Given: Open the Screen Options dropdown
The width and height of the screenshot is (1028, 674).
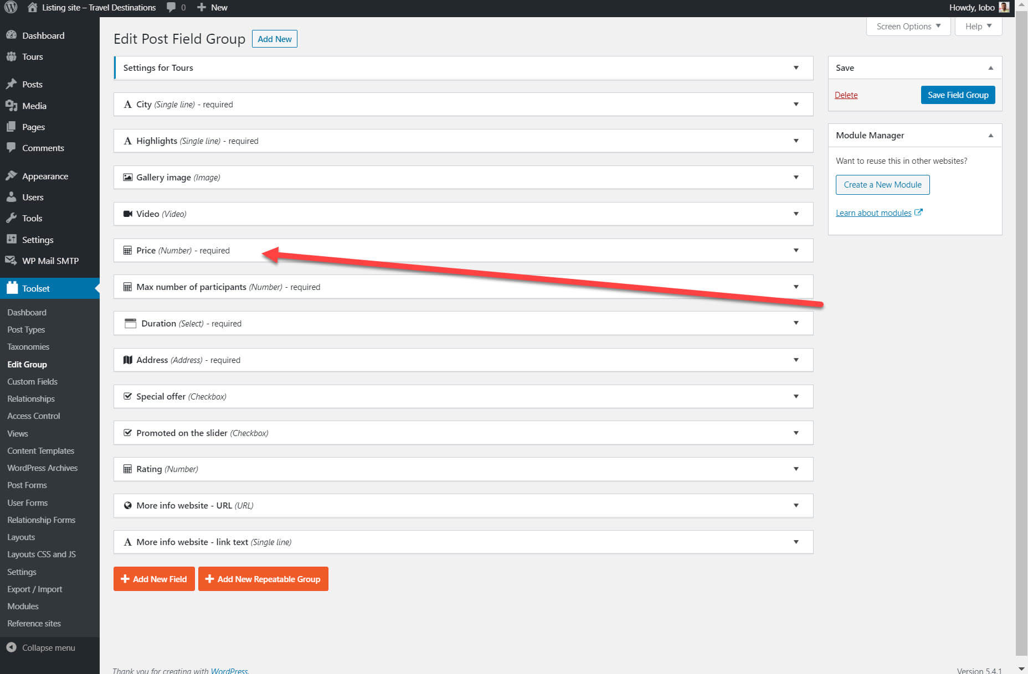Looking at the screenshot, I should click(x=908, y=26).
